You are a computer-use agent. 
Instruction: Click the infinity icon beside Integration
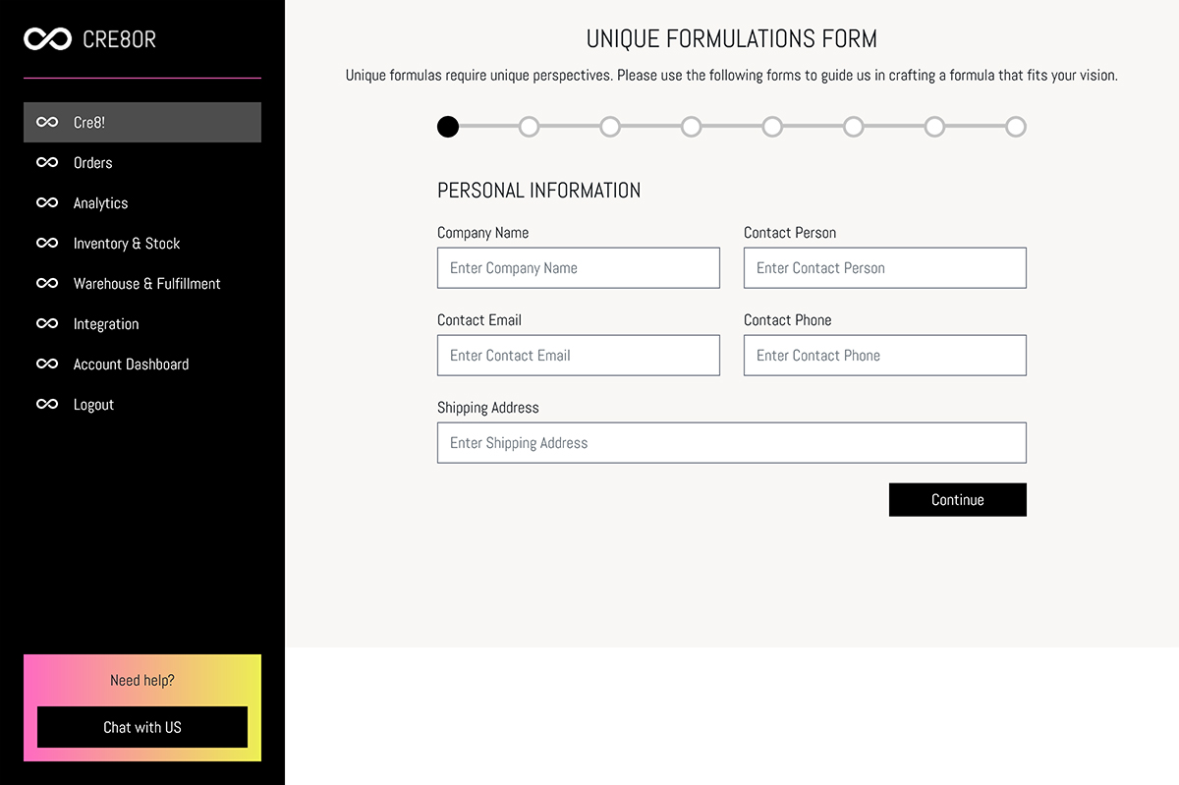click(47, 324)
